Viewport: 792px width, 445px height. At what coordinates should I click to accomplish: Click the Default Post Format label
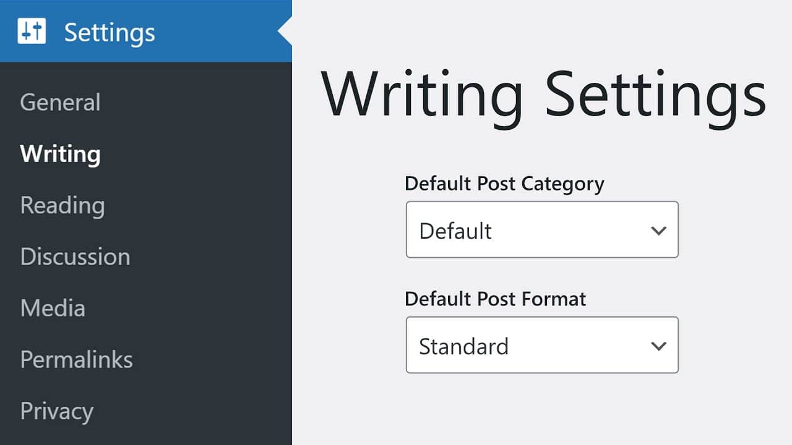point(495,299)
